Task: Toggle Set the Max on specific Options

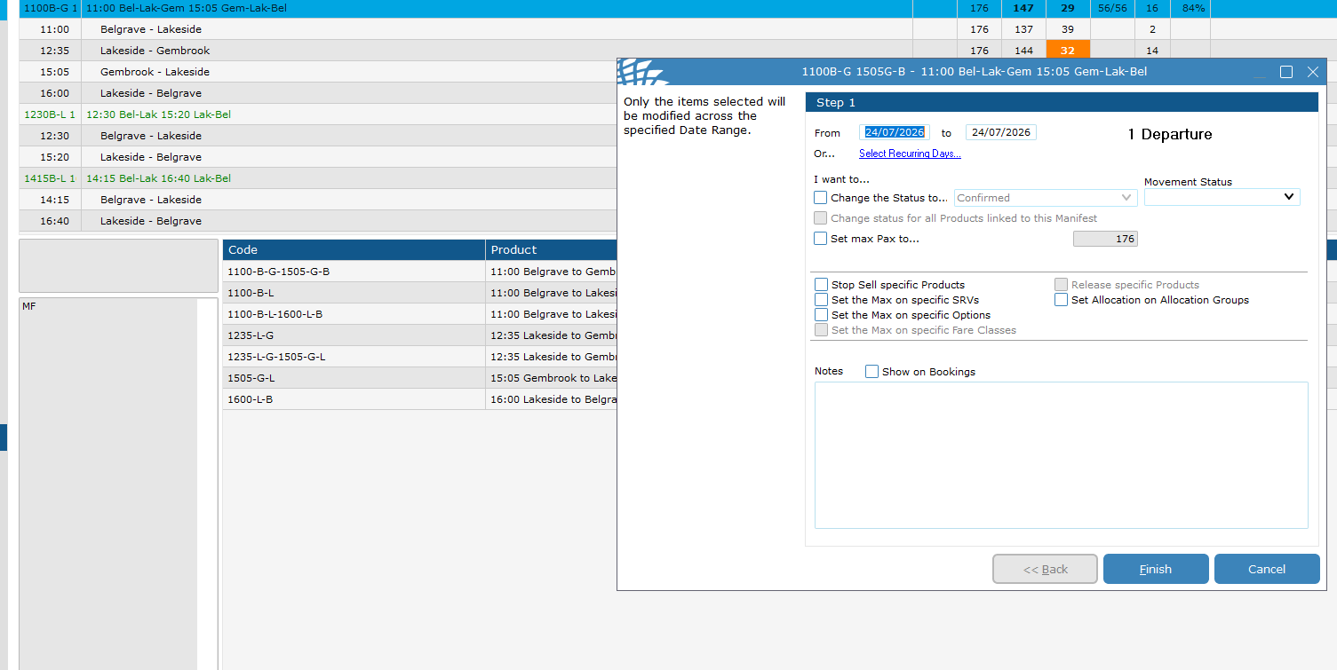Action: pyautogui.click(x=821, y=315)
